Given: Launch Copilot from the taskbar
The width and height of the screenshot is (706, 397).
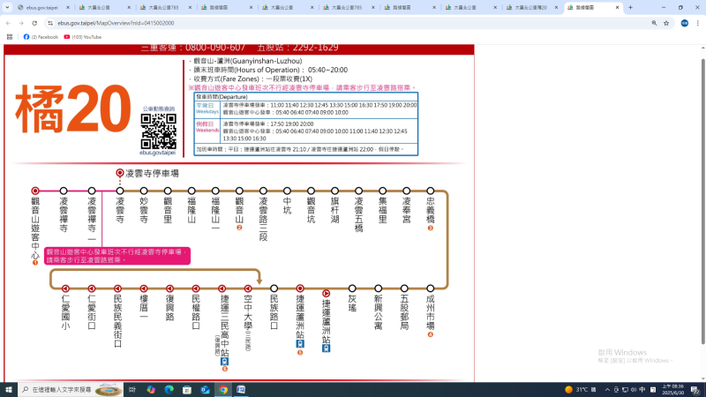Looking at the screenshot, I should pos(151,389).
